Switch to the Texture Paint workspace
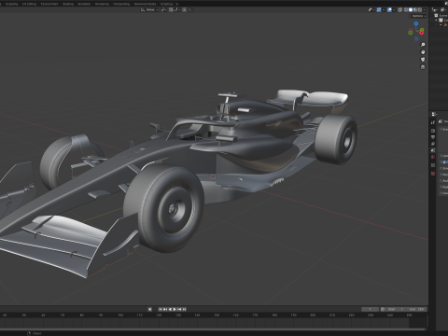This screenshot has height=336, width=448. (49, 4)
